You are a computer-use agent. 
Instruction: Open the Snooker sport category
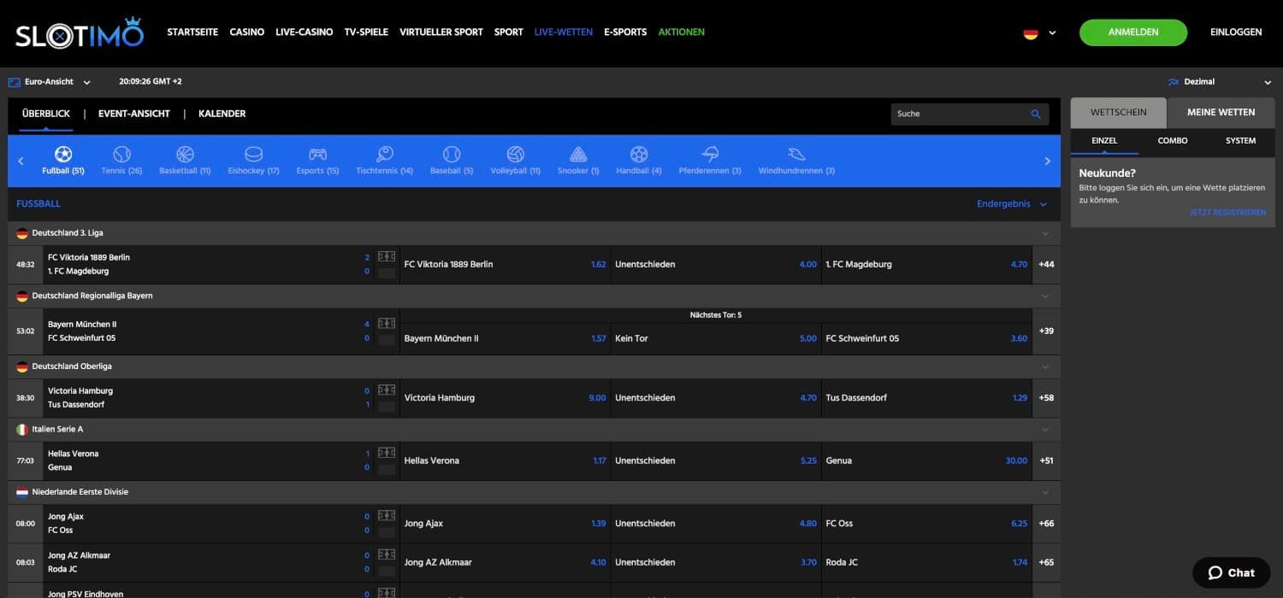[x=578, y=155]
